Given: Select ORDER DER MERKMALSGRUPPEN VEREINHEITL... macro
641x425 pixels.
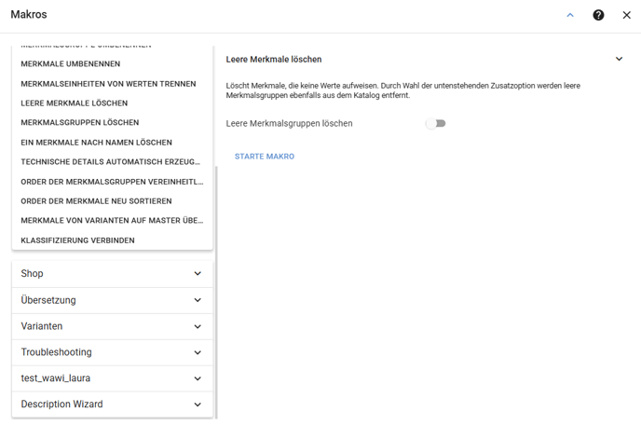Looking at the screenshot, I should pos(112,182).
